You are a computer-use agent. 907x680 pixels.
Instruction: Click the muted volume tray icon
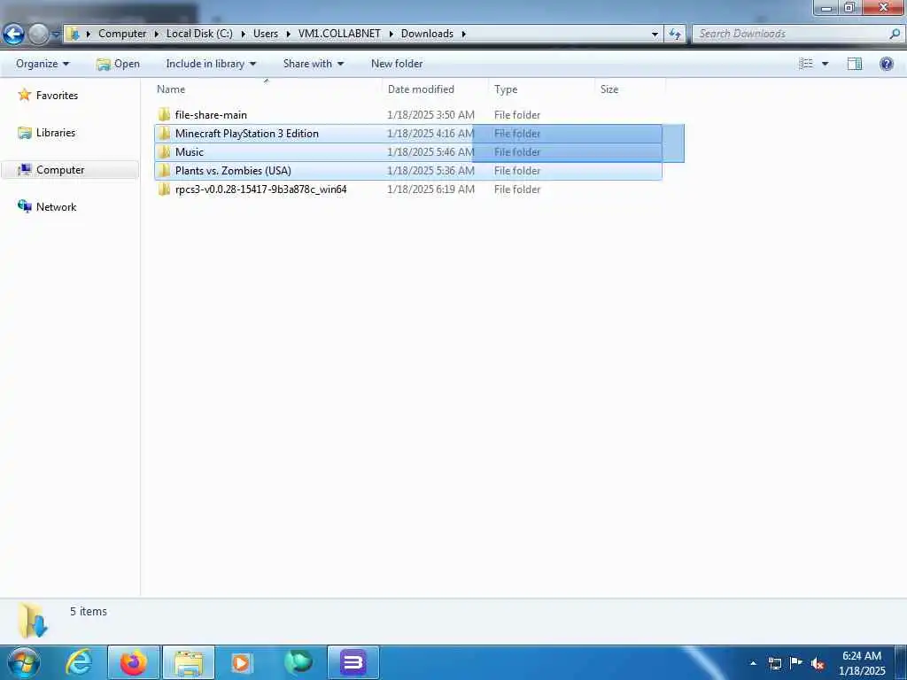click(818, 663)
